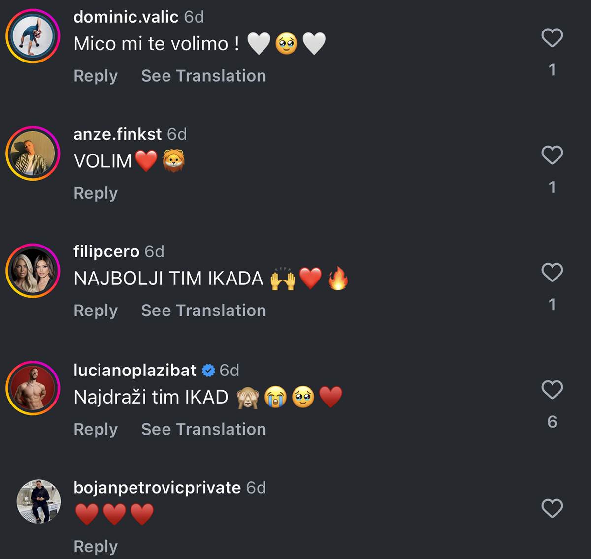See translation of "Mico mi te volimo"
This screenshot has width=591, height=559.
point(203,76)
